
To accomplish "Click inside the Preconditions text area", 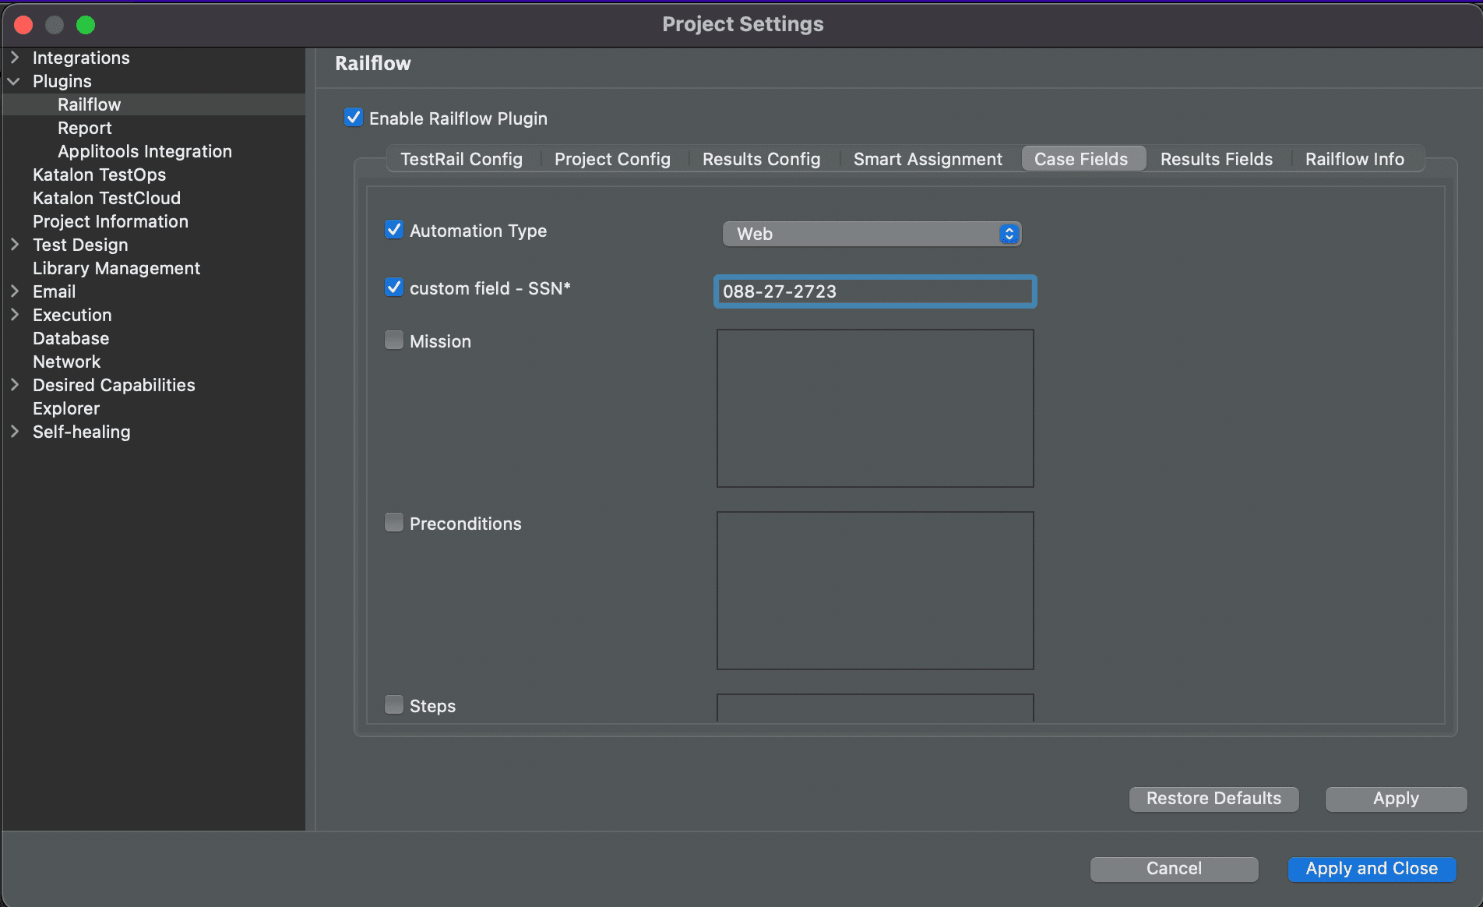I will point(875,591).
